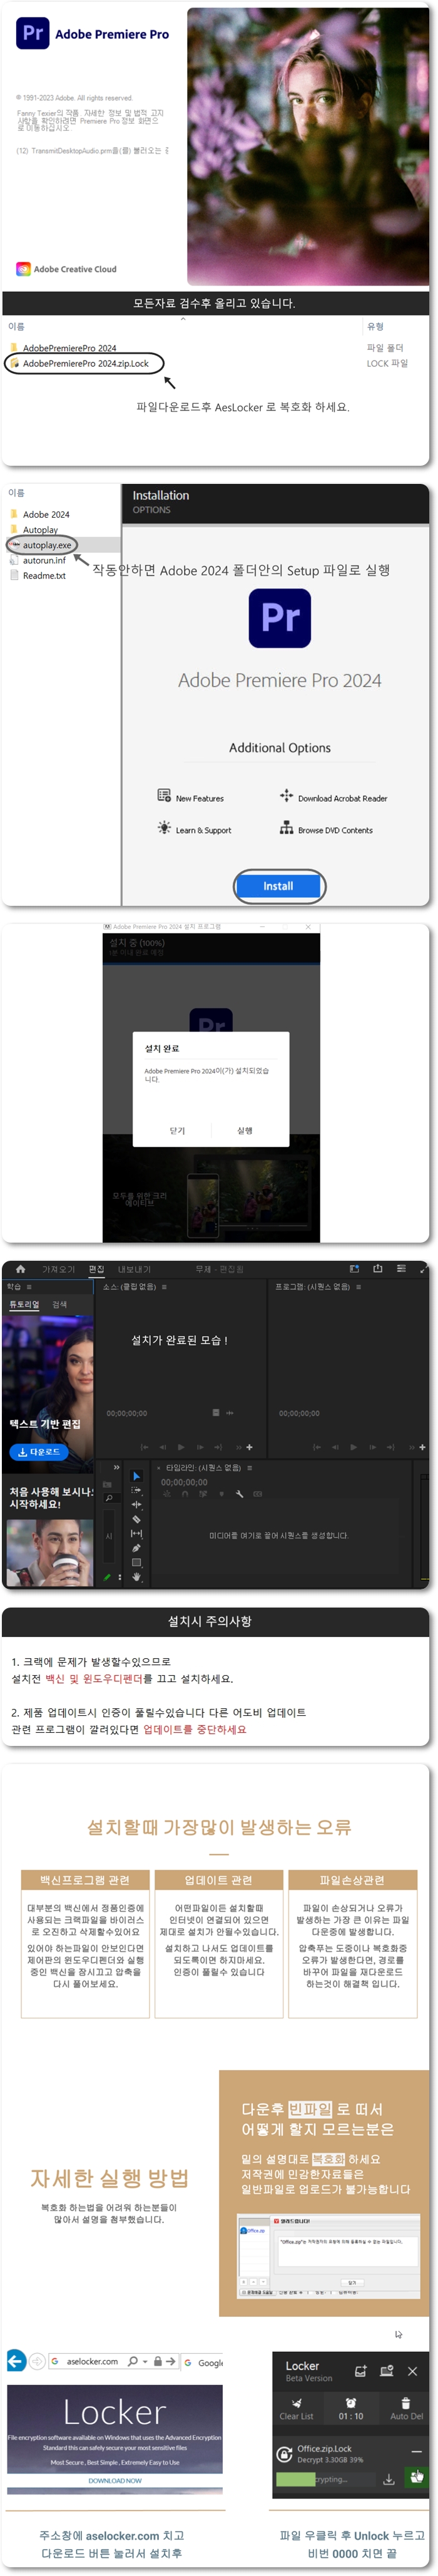Collapse the Office.zip.Lock entry in Locker
Screen dimensions: 438x2576
(x=416, y=2451)
